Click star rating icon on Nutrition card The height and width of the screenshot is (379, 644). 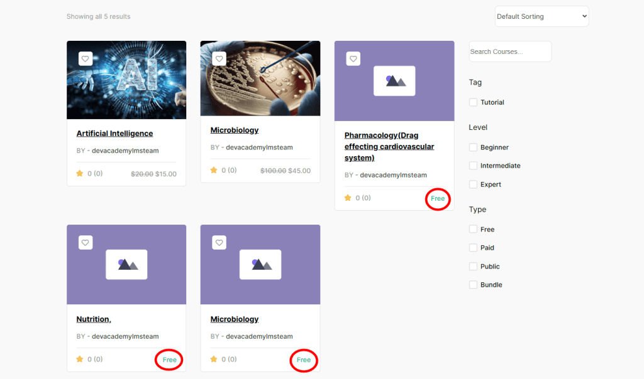coord(80,360)
